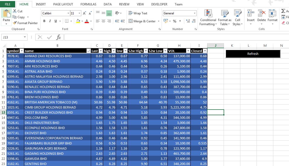Open the VOL column filter dropdown
This screenshot has height=166, width=289.
pos(188,51)
